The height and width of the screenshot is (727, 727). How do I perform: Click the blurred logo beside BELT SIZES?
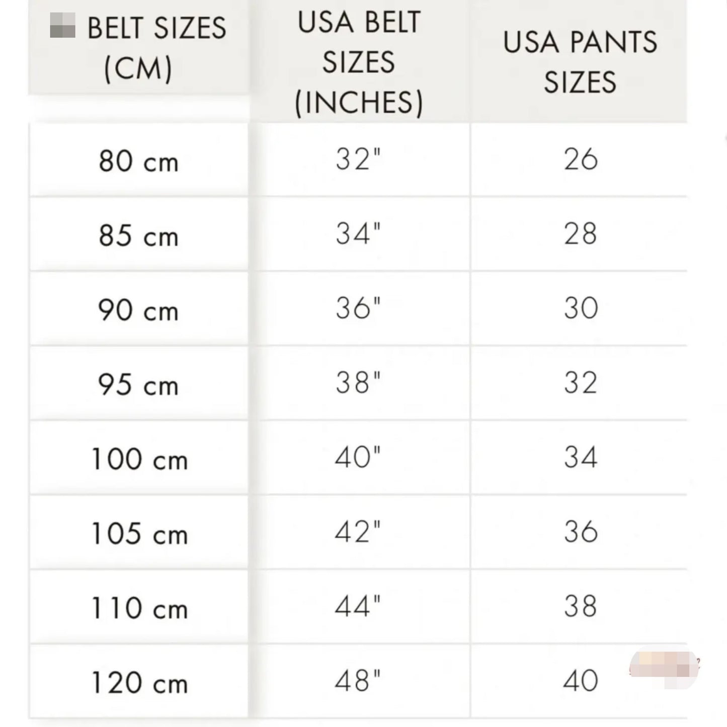62,26
